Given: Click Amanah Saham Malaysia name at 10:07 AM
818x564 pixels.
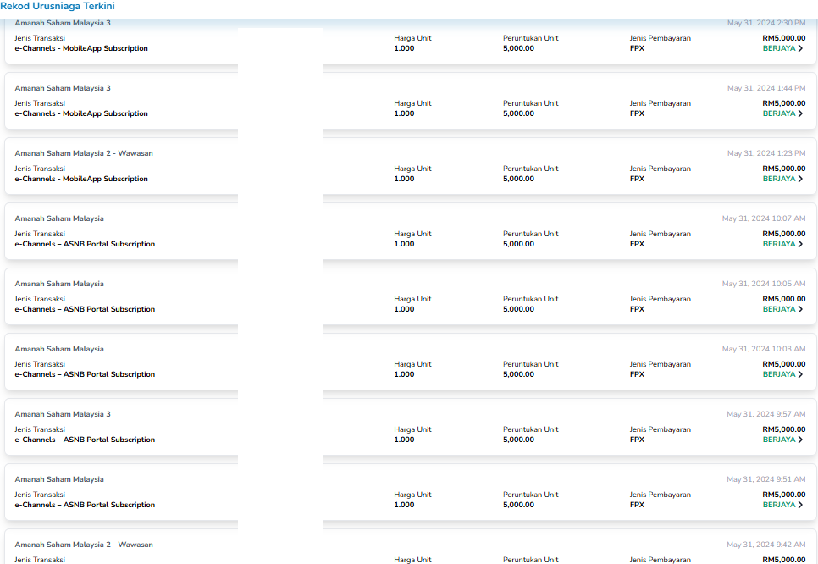Looking at the screenshot, I should tap(59, 218).
